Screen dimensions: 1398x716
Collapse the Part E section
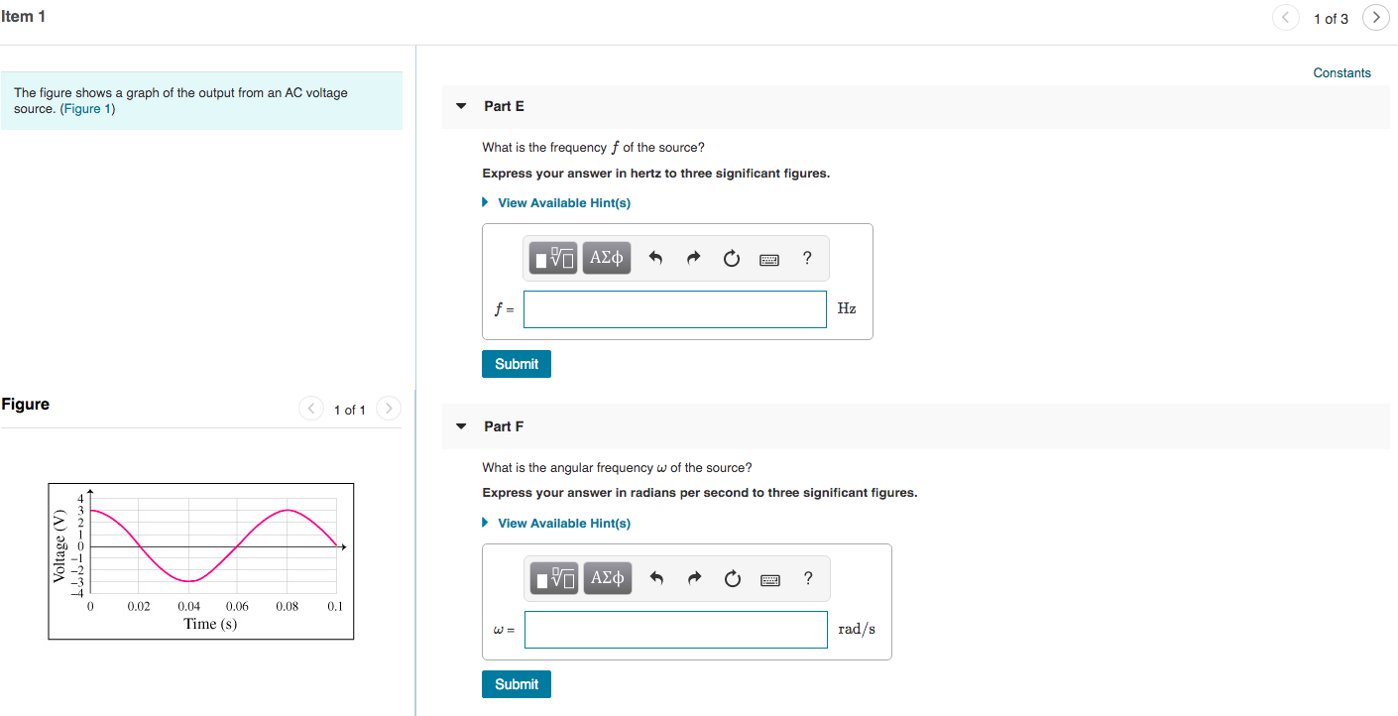461,106
